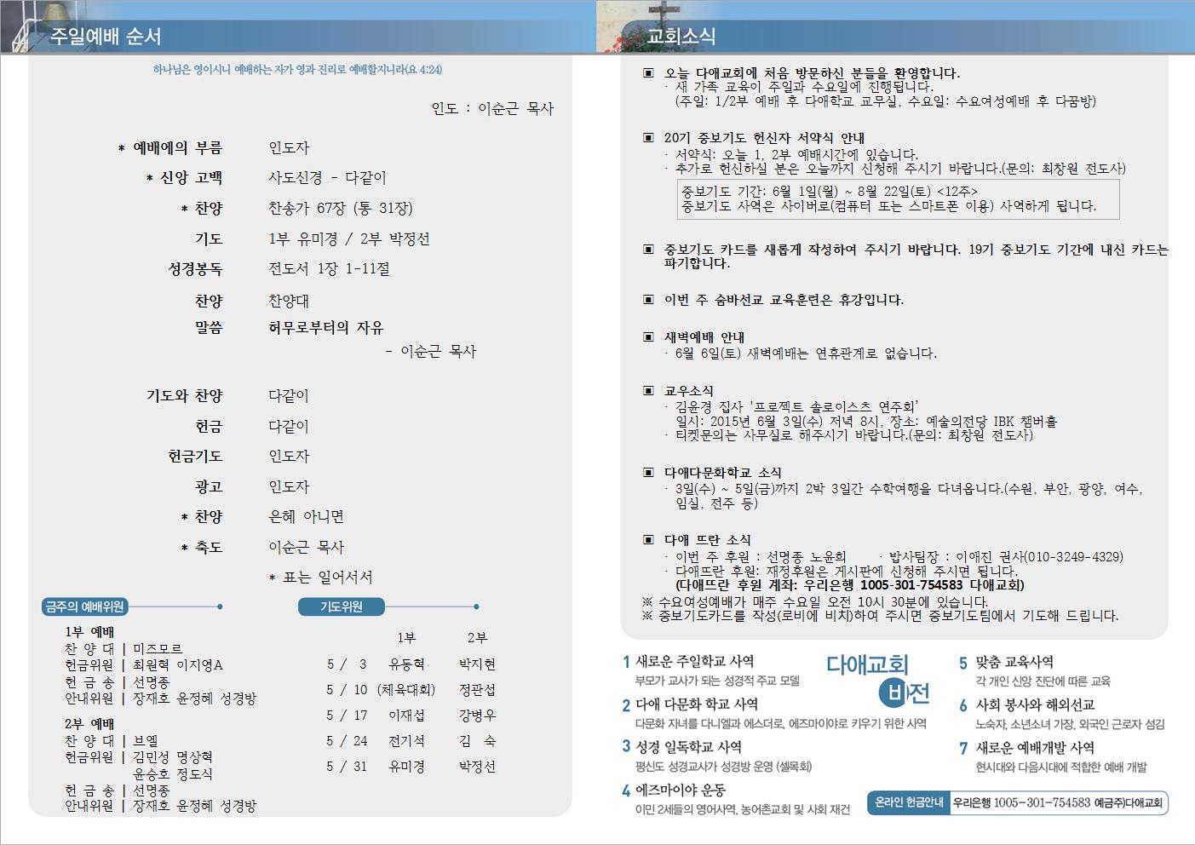Screen dimensions: 1195x845
Task: Select the 주일예배 순서 header
Action: click(x=106, y=37)
